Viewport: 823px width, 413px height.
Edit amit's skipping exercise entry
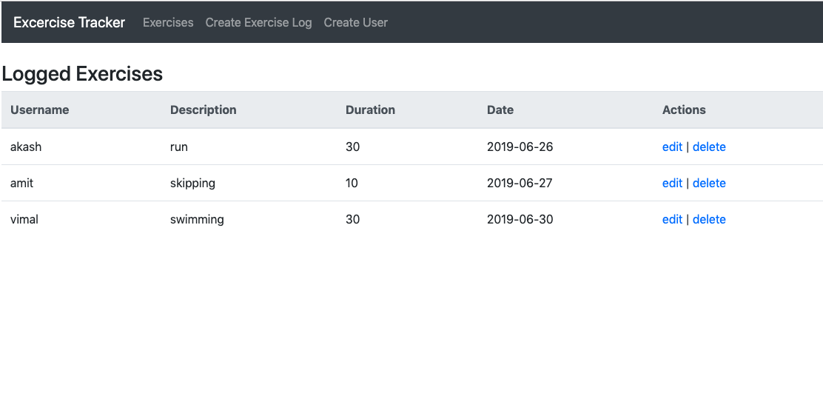pos(672,183)
